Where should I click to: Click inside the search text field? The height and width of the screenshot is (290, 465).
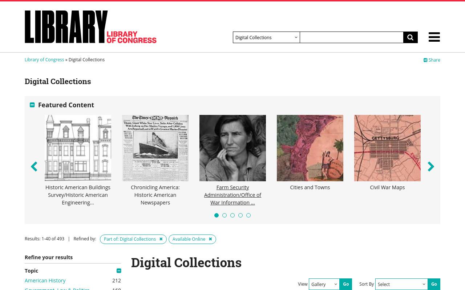(x=352, y=37)
